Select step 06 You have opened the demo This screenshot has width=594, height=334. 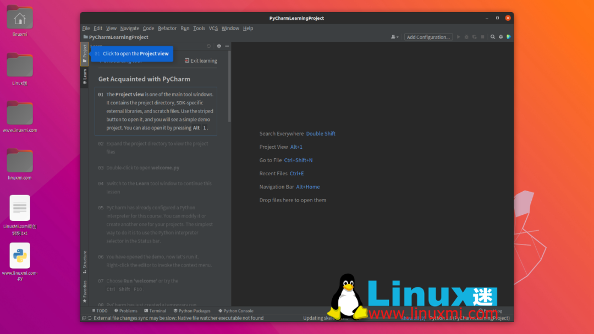click(x=156, y=260)
